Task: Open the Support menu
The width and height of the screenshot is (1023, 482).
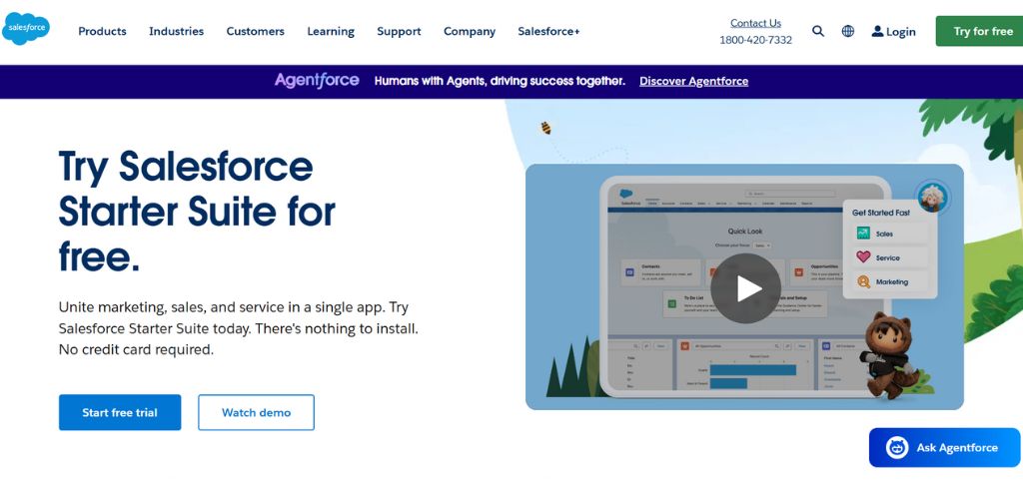Action: [x=399, y=31]
